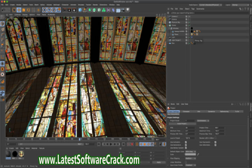
Task: Toggle the green checkmark on Physical Sky
Action: click(189, 22)
